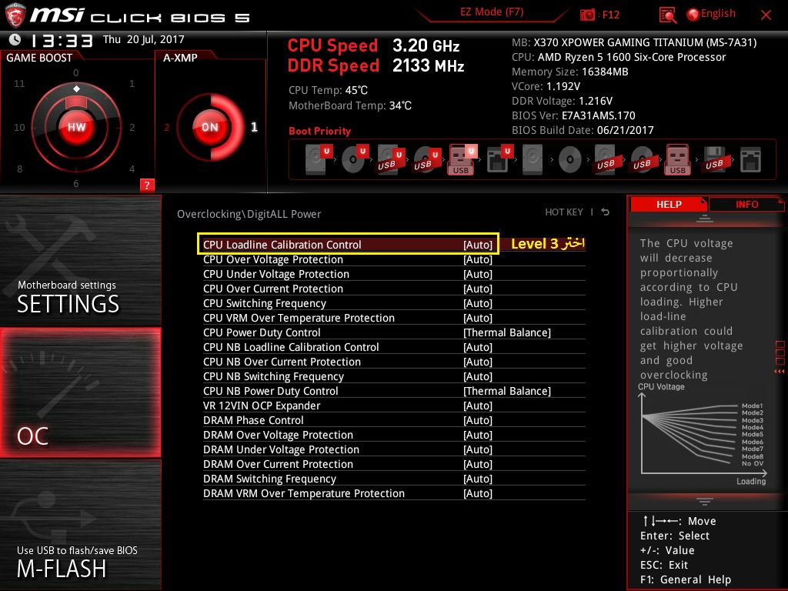Change CPU Power Duty Control from Thermal Balance
This screenshot has width=788, height=591.
tap(394, 332)
